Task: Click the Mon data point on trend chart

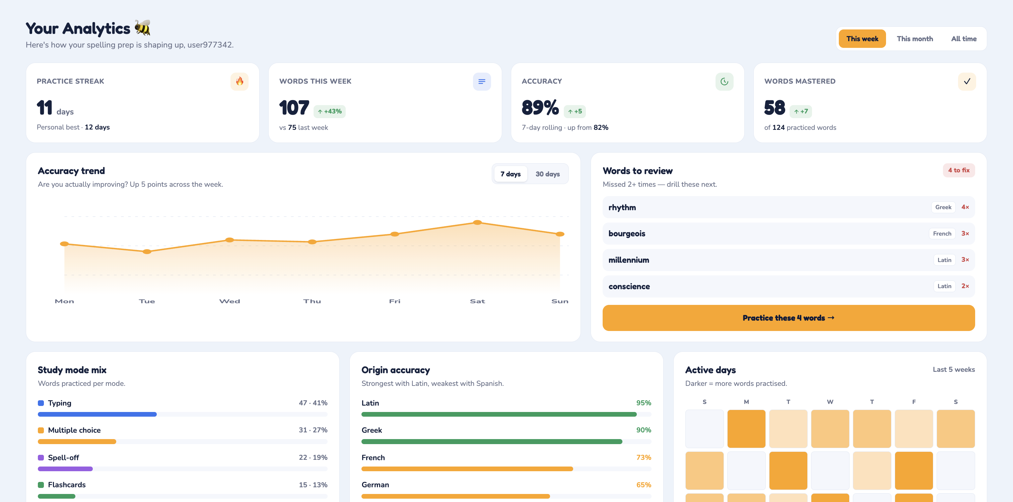Action: point(64,244)
